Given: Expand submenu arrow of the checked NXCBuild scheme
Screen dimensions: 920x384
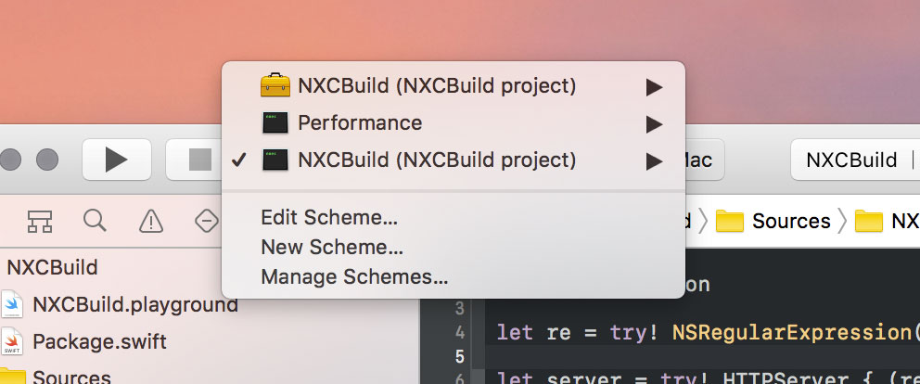Looking at the screenshot, I should coord(655,160).
